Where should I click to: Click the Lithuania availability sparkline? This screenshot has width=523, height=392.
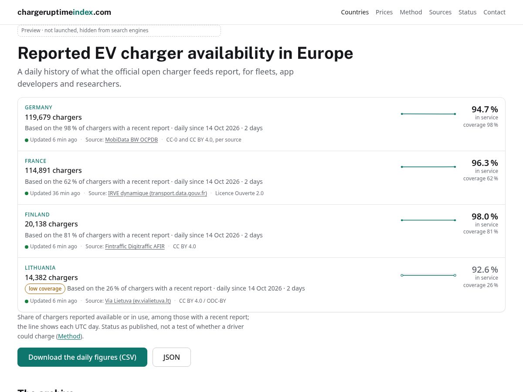click(428, 275)
